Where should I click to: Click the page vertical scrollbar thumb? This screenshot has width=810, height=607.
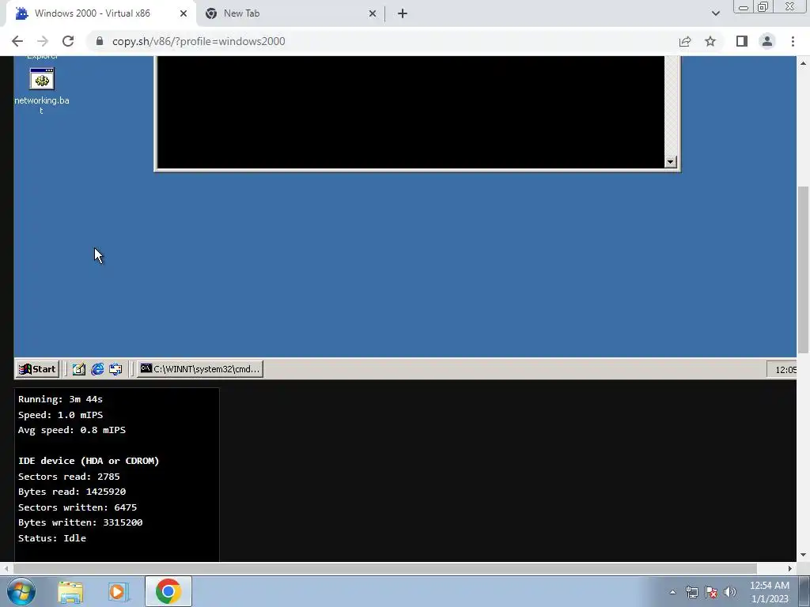pos(804,270)
